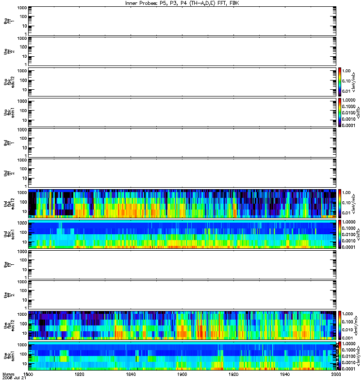Click the 'the fff 1' panel label
This screenshot has width=364, height=388.
[x=9, y=264]
